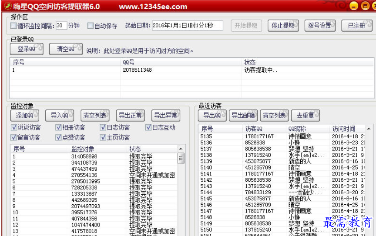This screenshot has height=236, width=376.
Task: Click the 访问时间 column header
Action: tap(347, 129)
